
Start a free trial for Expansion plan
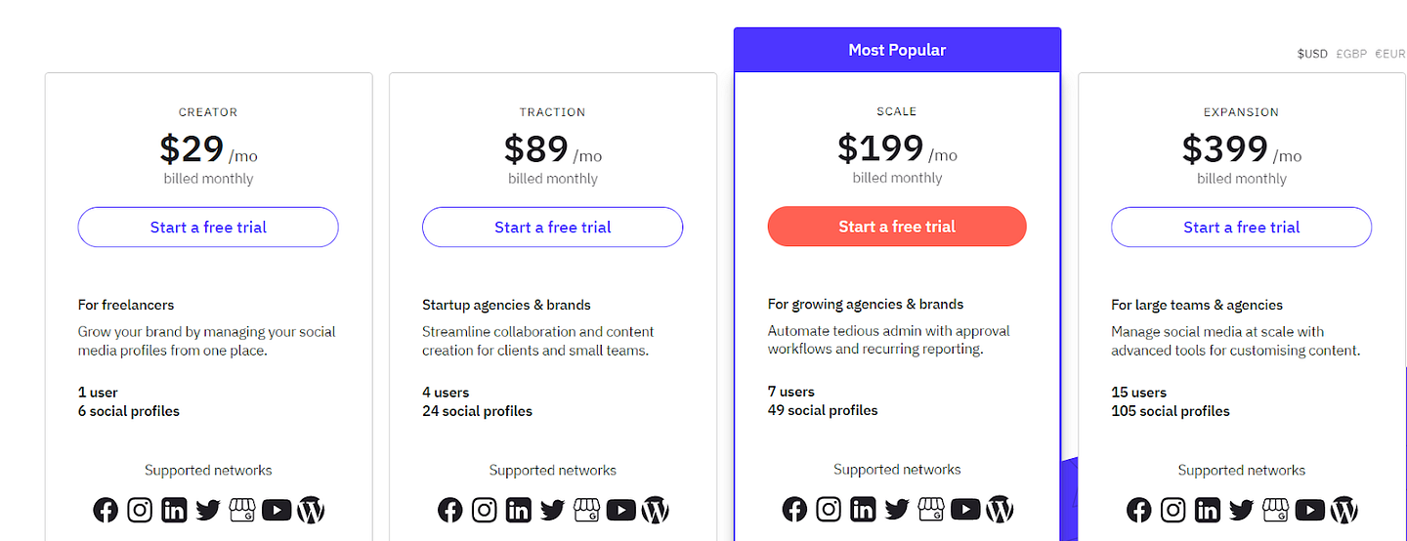coord(1242,228)
